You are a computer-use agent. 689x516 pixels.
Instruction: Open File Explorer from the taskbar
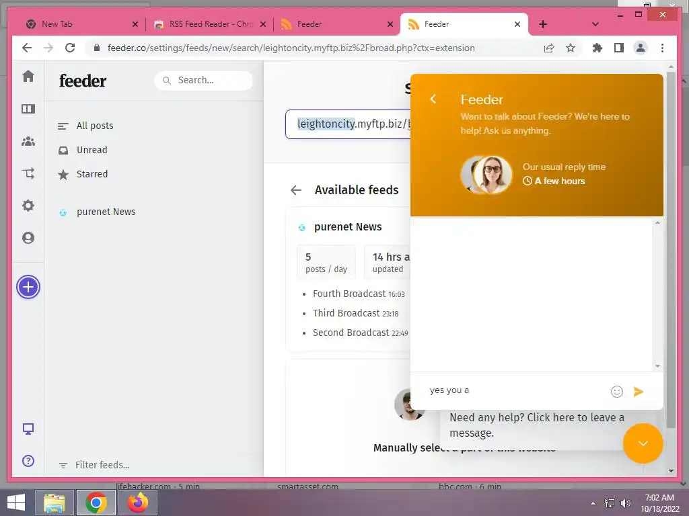(55, 503)
